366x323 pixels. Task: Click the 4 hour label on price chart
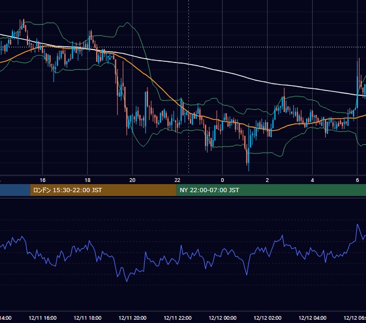(x=312, y=180)
